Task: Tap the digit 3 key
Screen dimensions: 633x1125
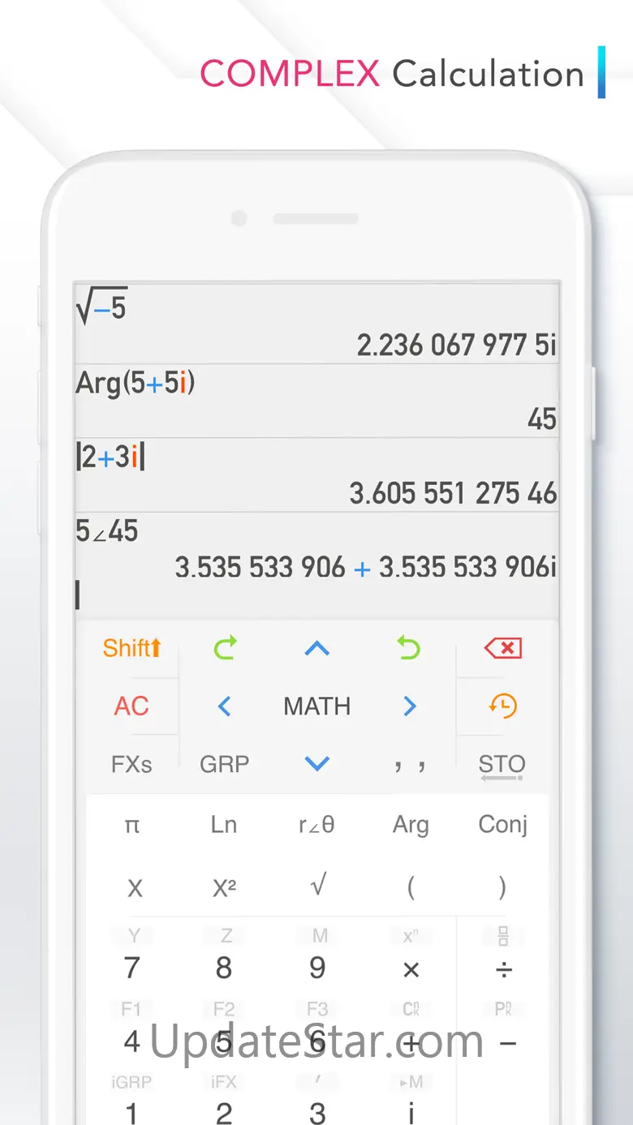Action: (x=317, y=1113)
